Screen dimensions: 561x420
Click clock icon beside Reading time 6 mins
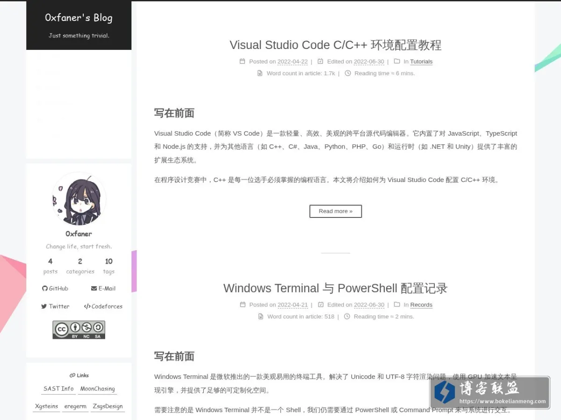[x=348, y=73]
